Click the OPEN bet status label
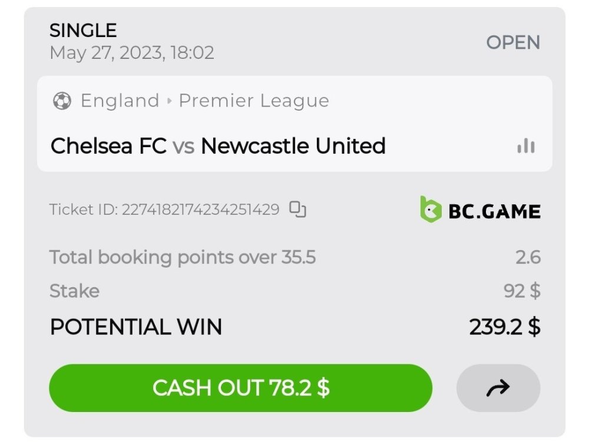The width and height of the screenshot is (589, 442). 512,42
